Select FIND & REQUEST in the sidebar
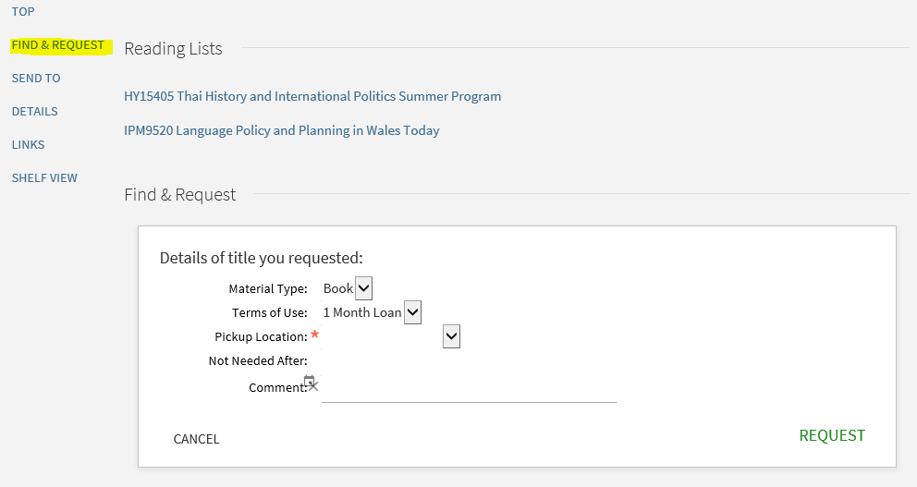Screen dimensions: 917x487 coord(58,45)
